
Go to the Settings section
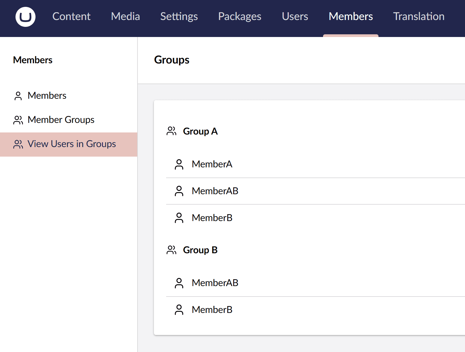coord(179,16)
